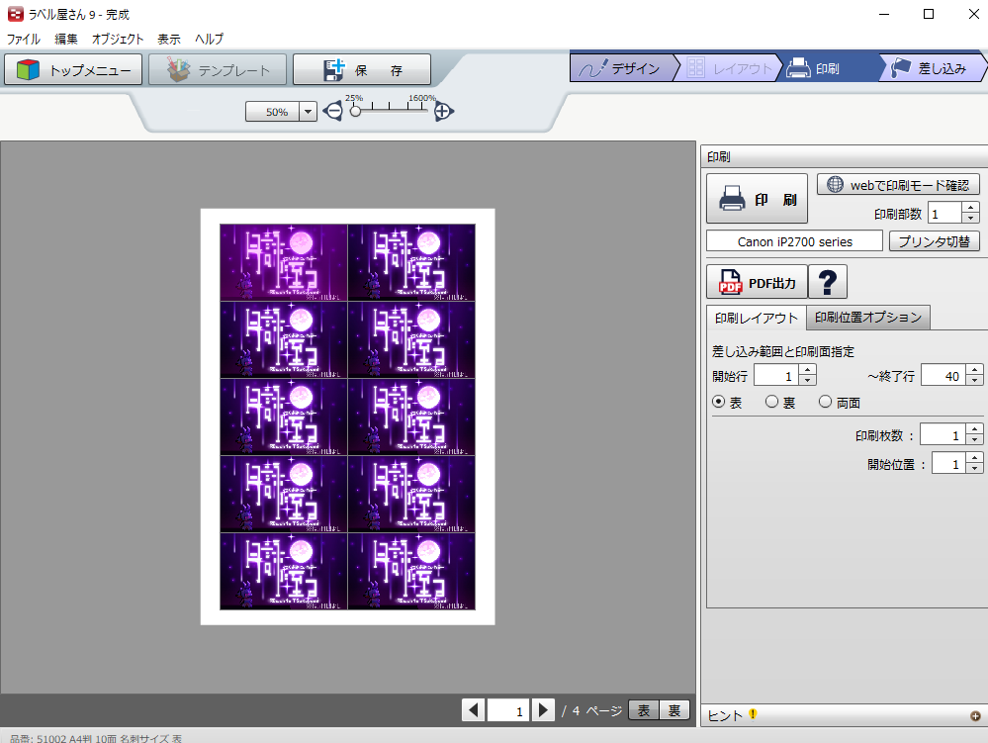Open the トップメニュー top menu
The image size is (988, 743).
[x=73, y=69]
